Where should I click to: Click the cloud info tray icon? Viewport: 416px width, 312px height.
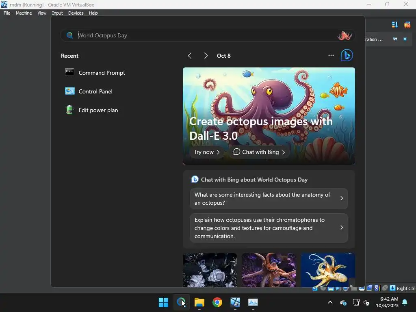pos(343,302)
